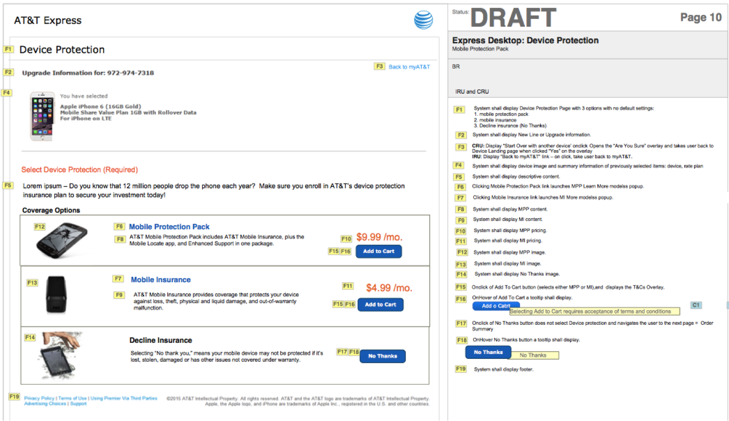Click "System shall display No Thanks image." requirement

[517, 274]
